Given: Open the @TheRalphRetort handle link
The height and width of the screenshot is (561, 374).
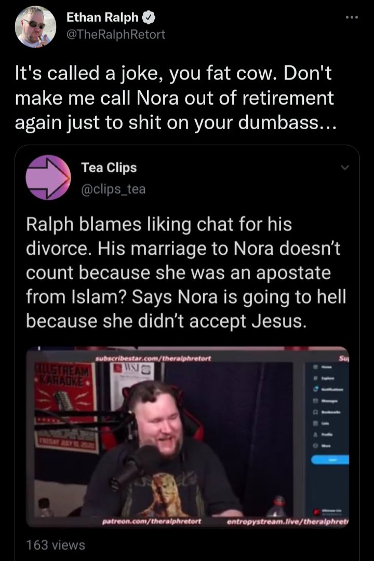Looking at the screenshot, I should 116,34.
